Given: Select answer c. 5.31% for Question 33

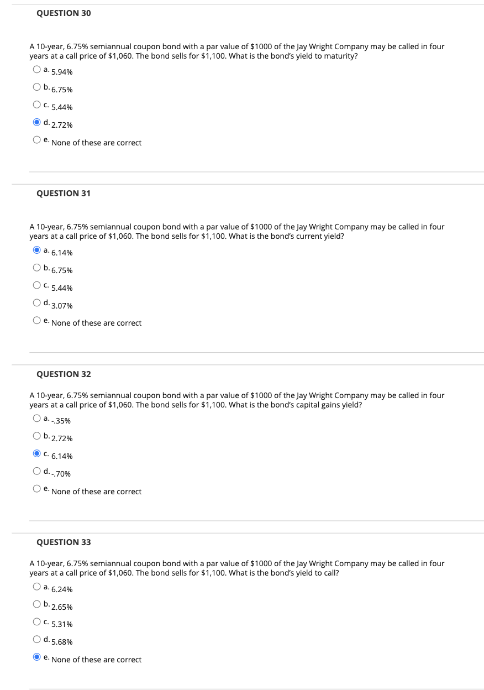Looking at the screenshot, I should click(36, 621).
